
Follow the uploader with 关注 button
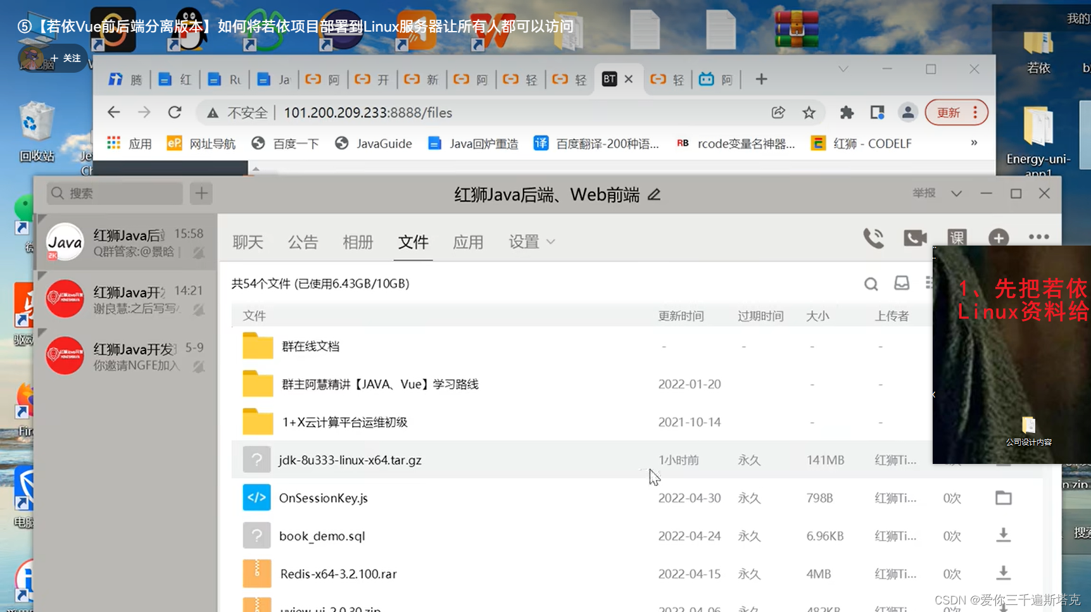tap(66, 58)
